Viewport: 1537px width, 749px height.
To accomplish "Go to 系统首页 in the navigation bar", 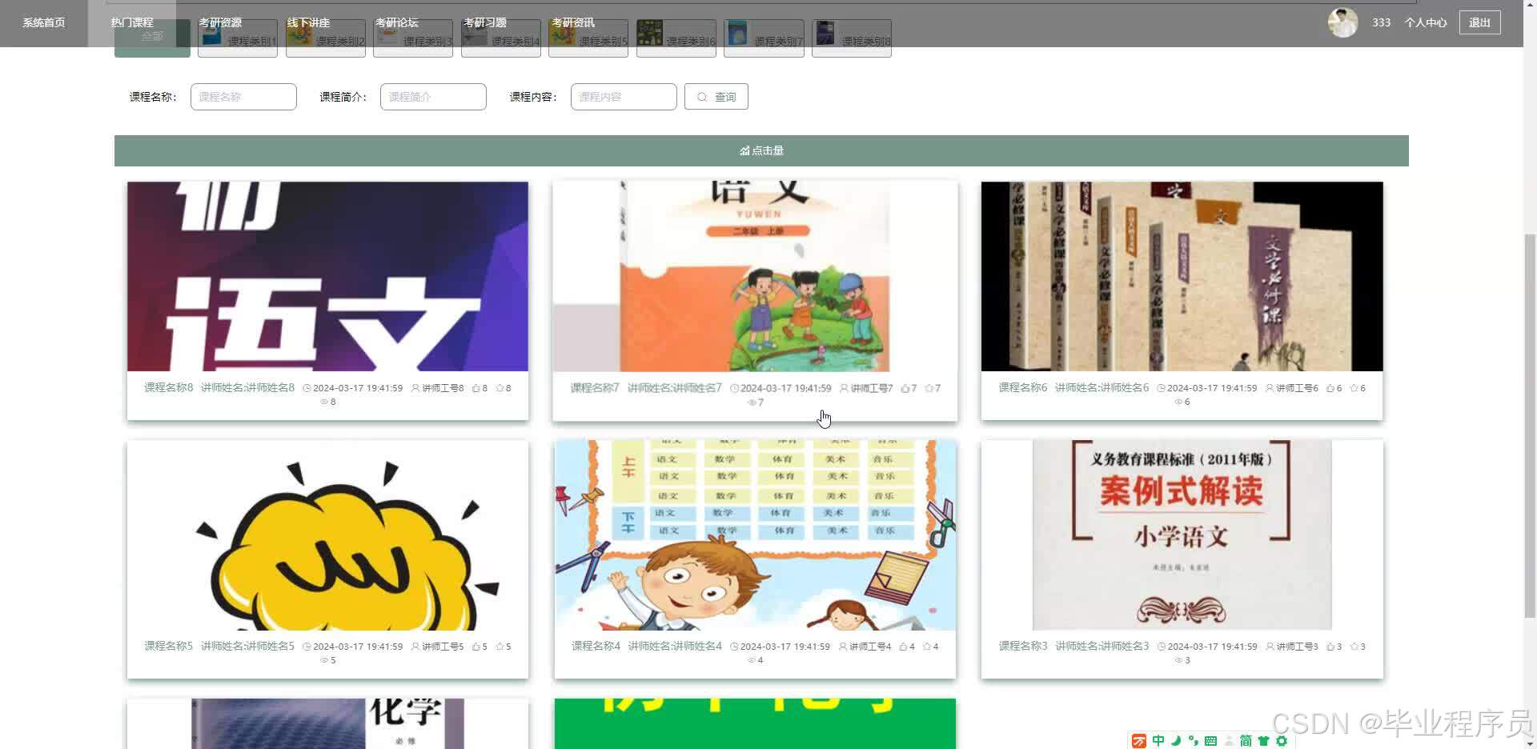I will pyautogui.click(x=44, y=22).
